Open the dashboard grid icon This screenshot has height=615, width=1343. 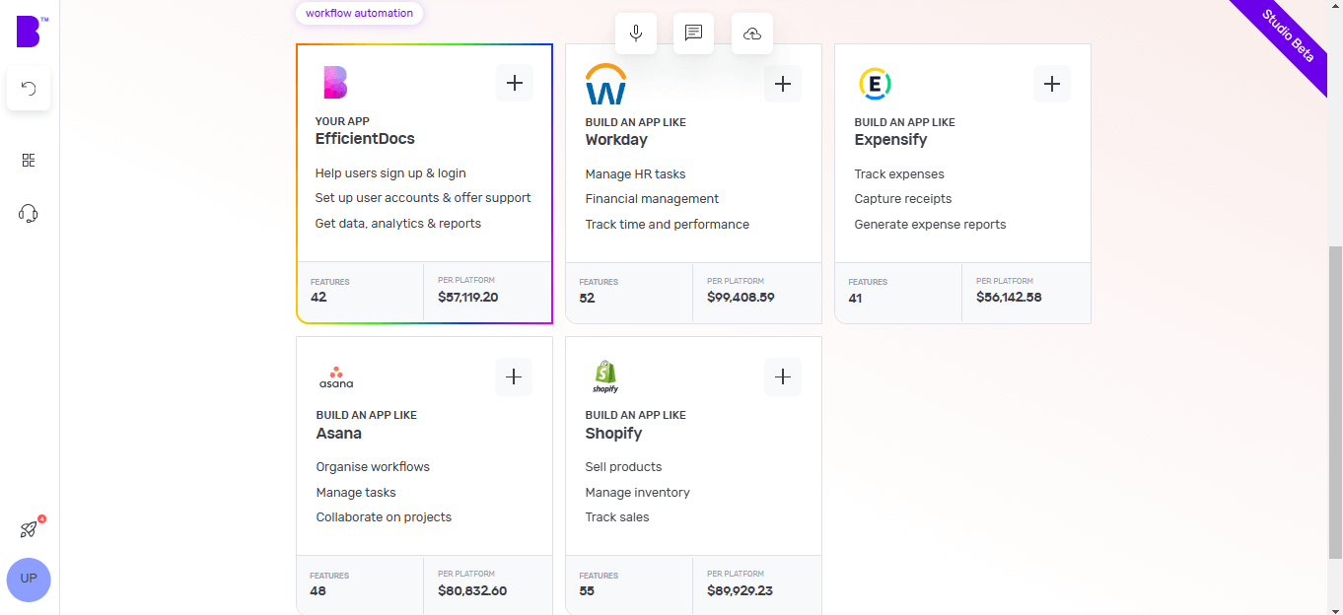[x=29, y=161]
